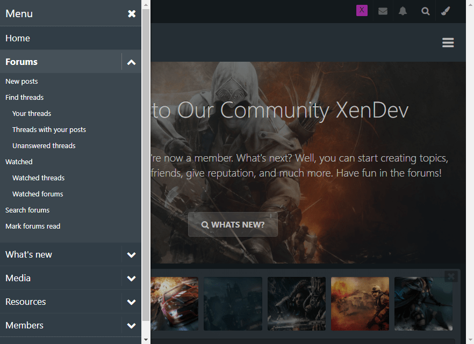Click the search magnifier icon
Image resolution: width=474 pixels, height=344 pixels.
[x=425, y=11]
